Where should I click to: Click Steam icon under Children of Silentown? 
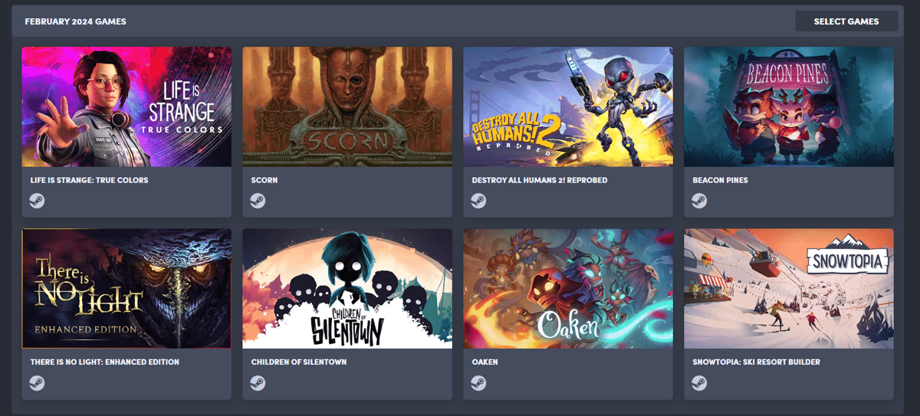[258, 382]
